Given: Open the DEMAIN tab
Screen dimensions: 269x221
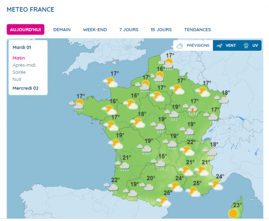Looking at the screenshot, I should (62, 30).
